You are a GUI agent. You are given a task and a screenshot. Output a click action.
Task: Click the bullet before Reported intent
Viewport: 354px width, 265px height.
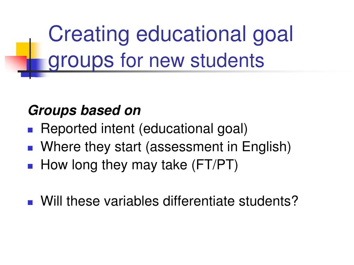pyautogui.click(x=30, y=130)
